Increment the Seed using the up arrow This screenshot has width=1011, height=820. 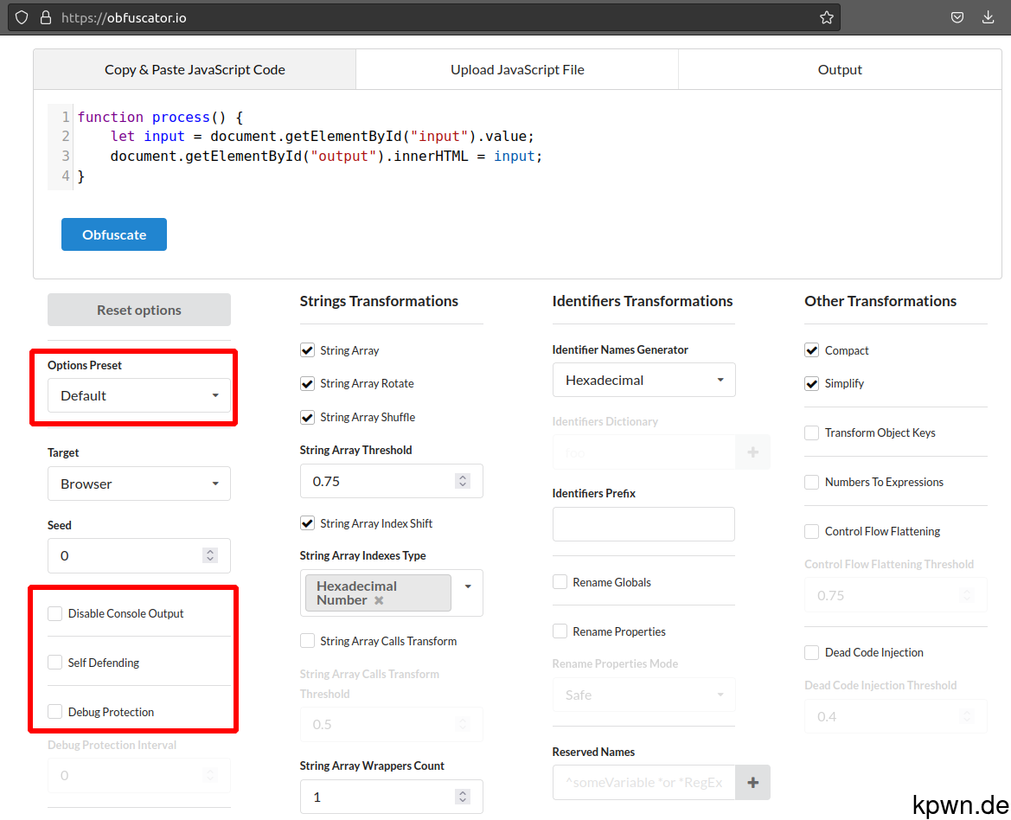coord(210,551)
